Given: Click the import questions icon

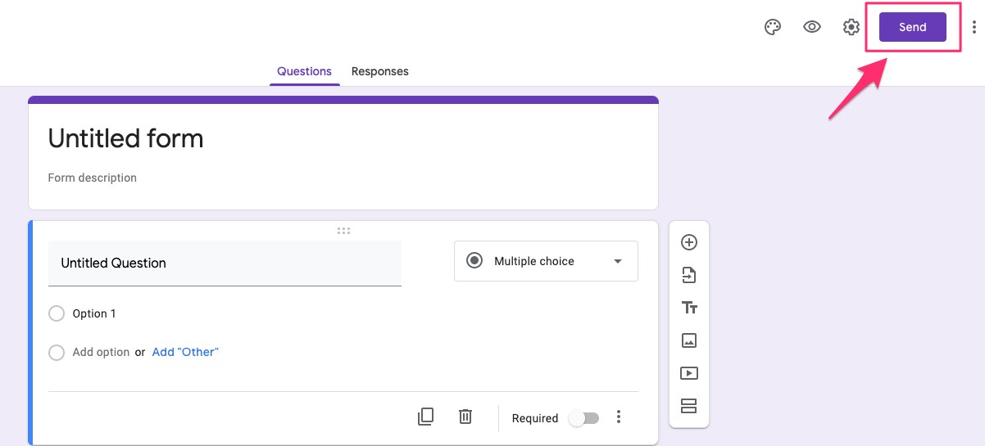Looking at the screenshot, I should point(689,275).
